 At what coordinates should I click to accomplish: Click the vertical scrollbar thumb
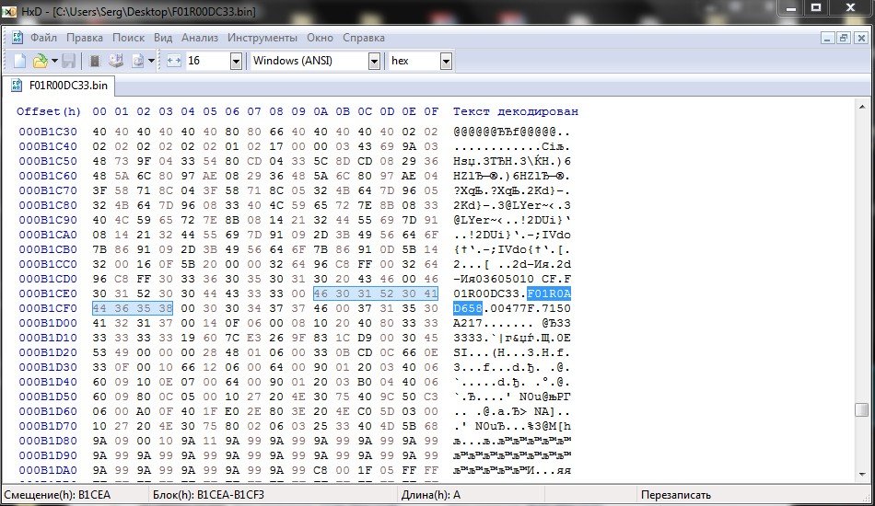[861, 410]
